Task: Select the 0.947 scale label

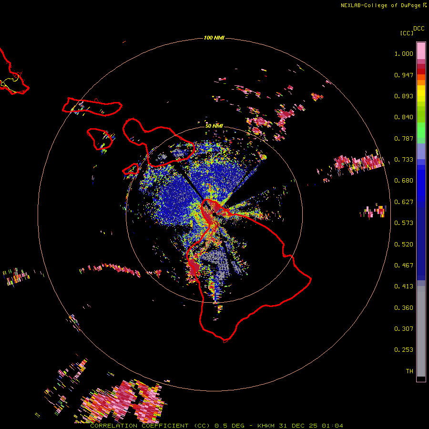Action: coord(404,75)
